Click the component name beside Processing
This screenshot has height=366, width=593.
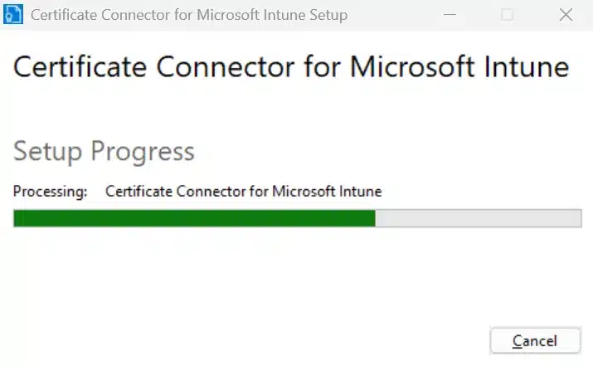[x=243, y=192]
